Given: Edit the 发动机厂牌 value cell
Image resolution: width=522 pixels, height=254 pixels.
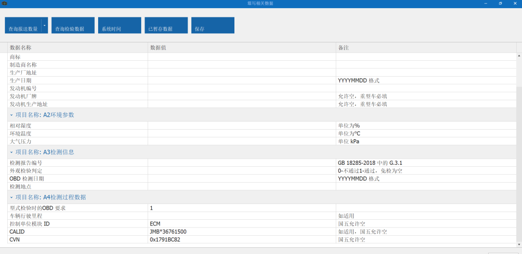Looking at the screenshot, I should click(242, 96).
